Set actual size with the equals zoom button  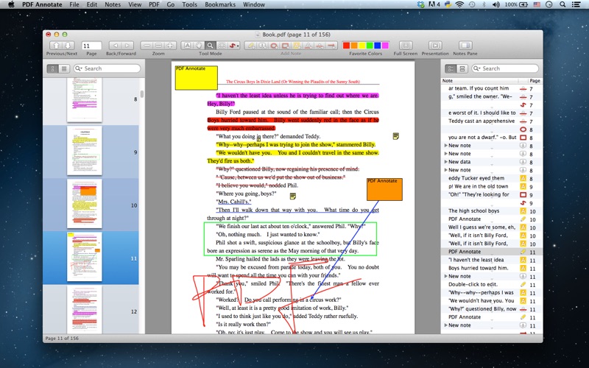pyautogui.click(x=158, y=46)
